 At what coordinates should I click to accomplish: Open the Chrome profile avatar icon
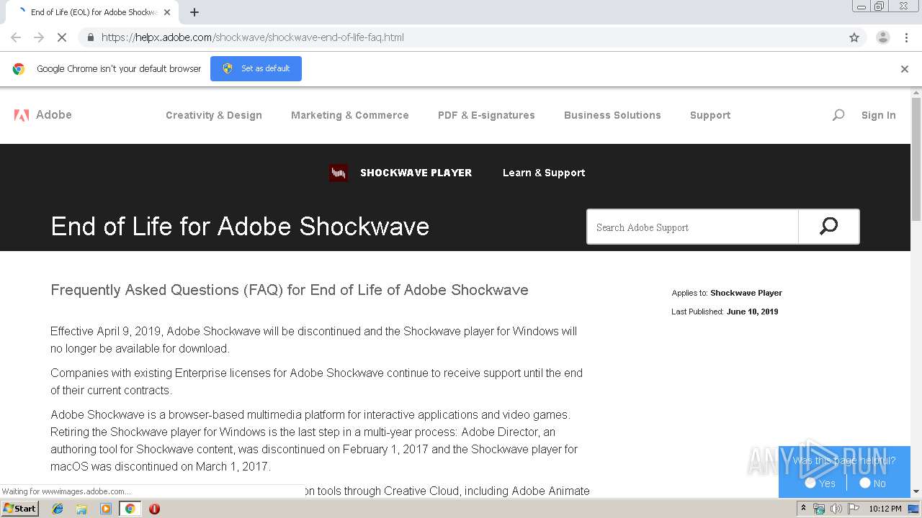[x=883, y=37]
